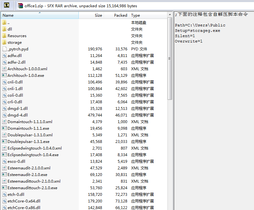Select the Resources folder icon

tap(4, 36)
